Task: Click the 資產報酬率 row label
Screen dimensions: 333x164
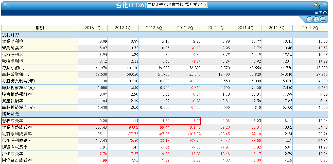Action: (x=13, y=101)
